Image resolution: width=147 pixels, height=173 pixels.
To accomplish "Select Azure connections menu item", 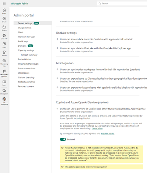I will [x=26, y=69].
